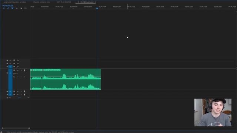
Task: Click right handle of timeline zoom scrollbar
Action: tap(29, 128)
